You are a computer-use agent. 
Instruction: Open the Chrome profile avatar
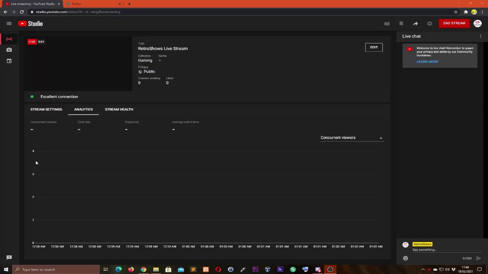click(x=474, y=12)
